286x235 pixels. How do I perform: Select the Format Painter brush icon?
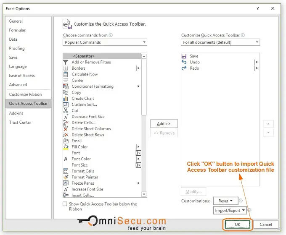pyautogui.click(x=66, y=177)
